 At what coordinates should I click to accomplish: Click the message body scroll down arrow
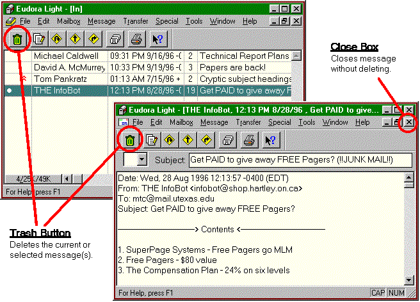tap(408, 280)
